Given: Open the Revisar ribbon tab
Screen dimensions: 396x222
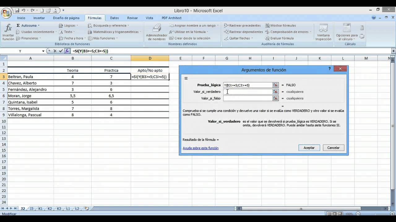Looking at the screenshot, I should tap(132, 18).
